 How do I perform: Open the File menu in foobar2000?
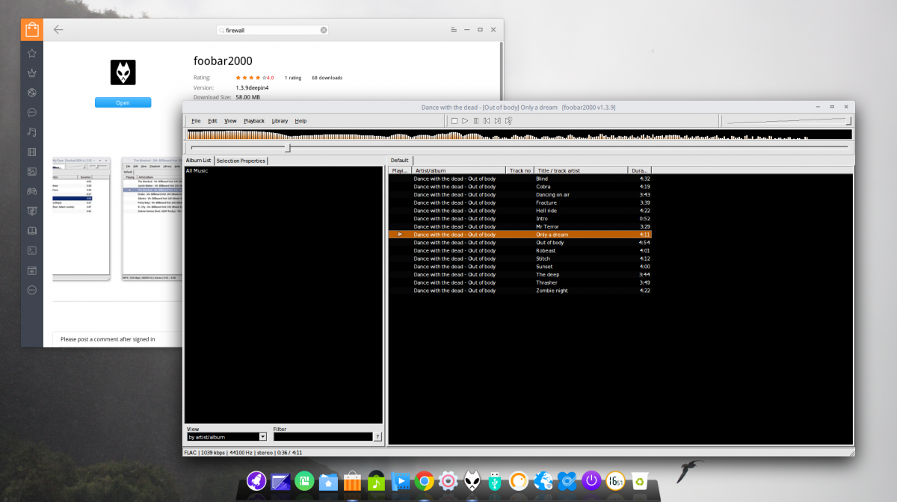point(196,121)
